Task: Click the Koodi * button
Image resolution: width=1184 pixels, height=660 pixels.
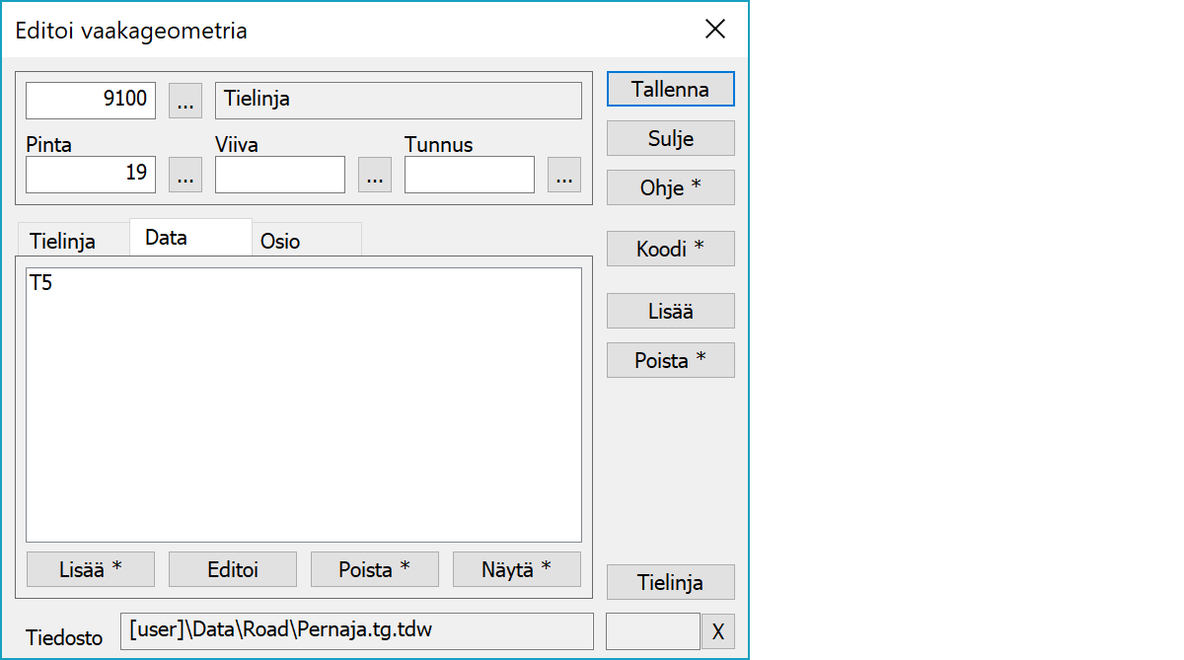Action: pyautogui.click(x=670, y=249)
